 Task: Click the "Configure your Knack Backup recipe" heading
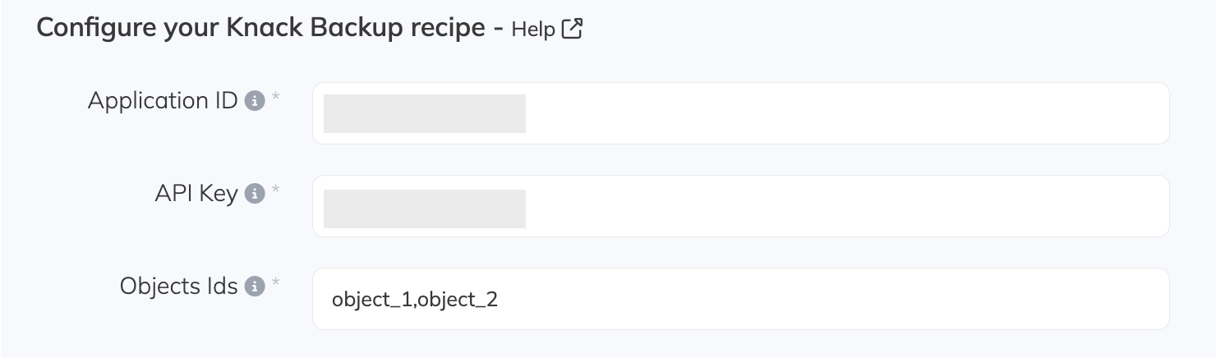[x=260, y=28]
